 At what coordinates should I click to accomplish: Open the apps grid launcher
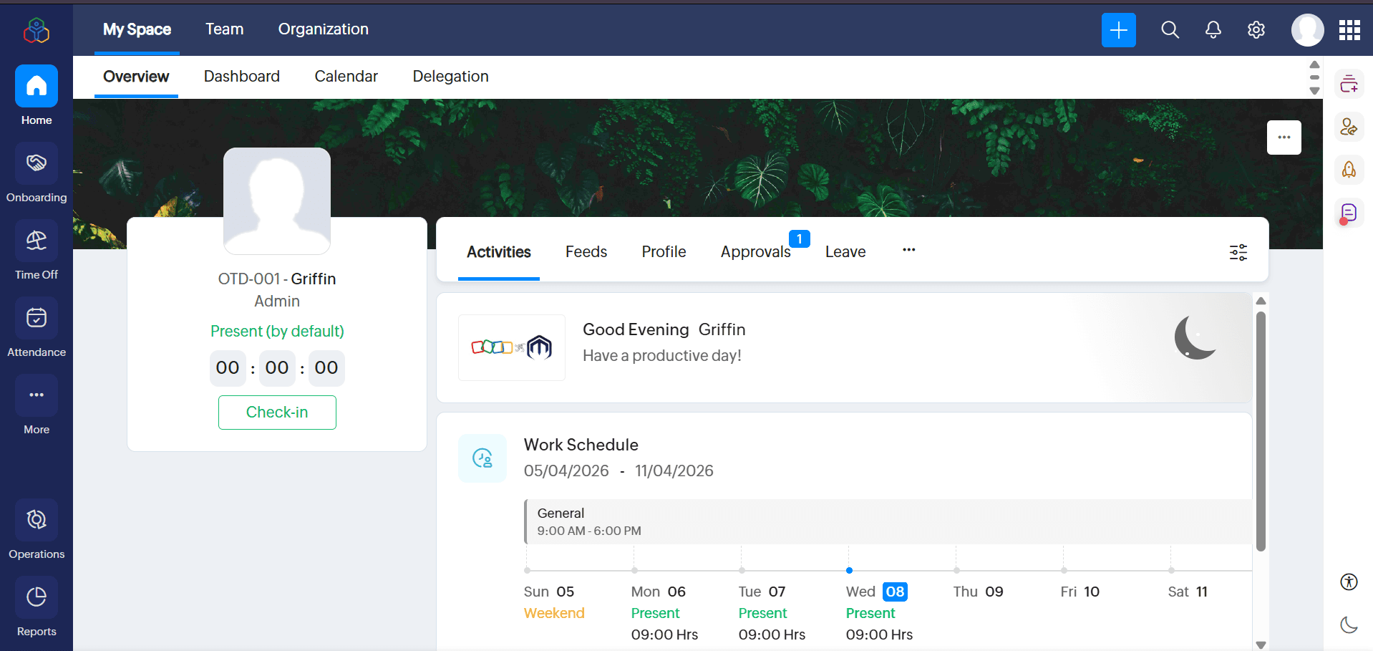(x=1350, y=29)
